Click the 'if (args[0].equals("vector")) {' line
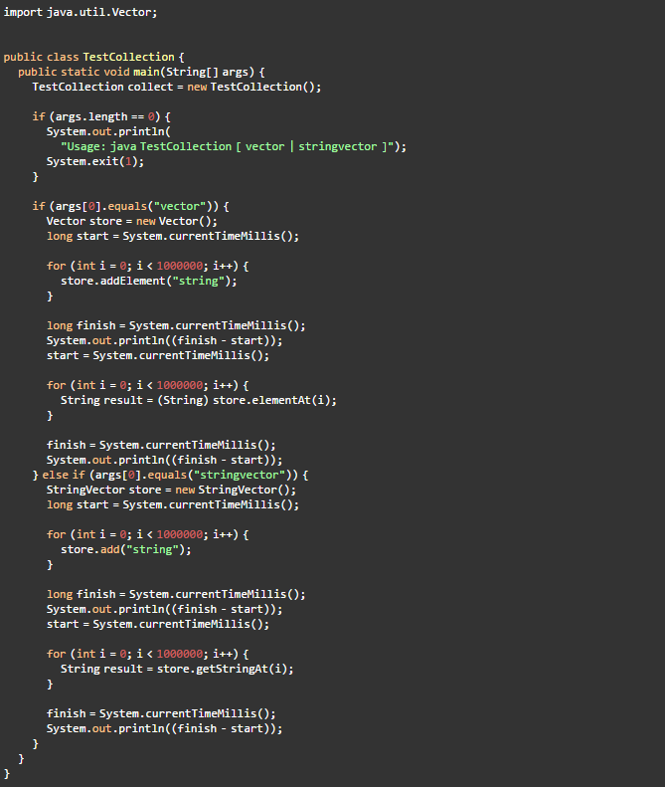Viewport: 665px width, 787px height. (x=131, y=206)
